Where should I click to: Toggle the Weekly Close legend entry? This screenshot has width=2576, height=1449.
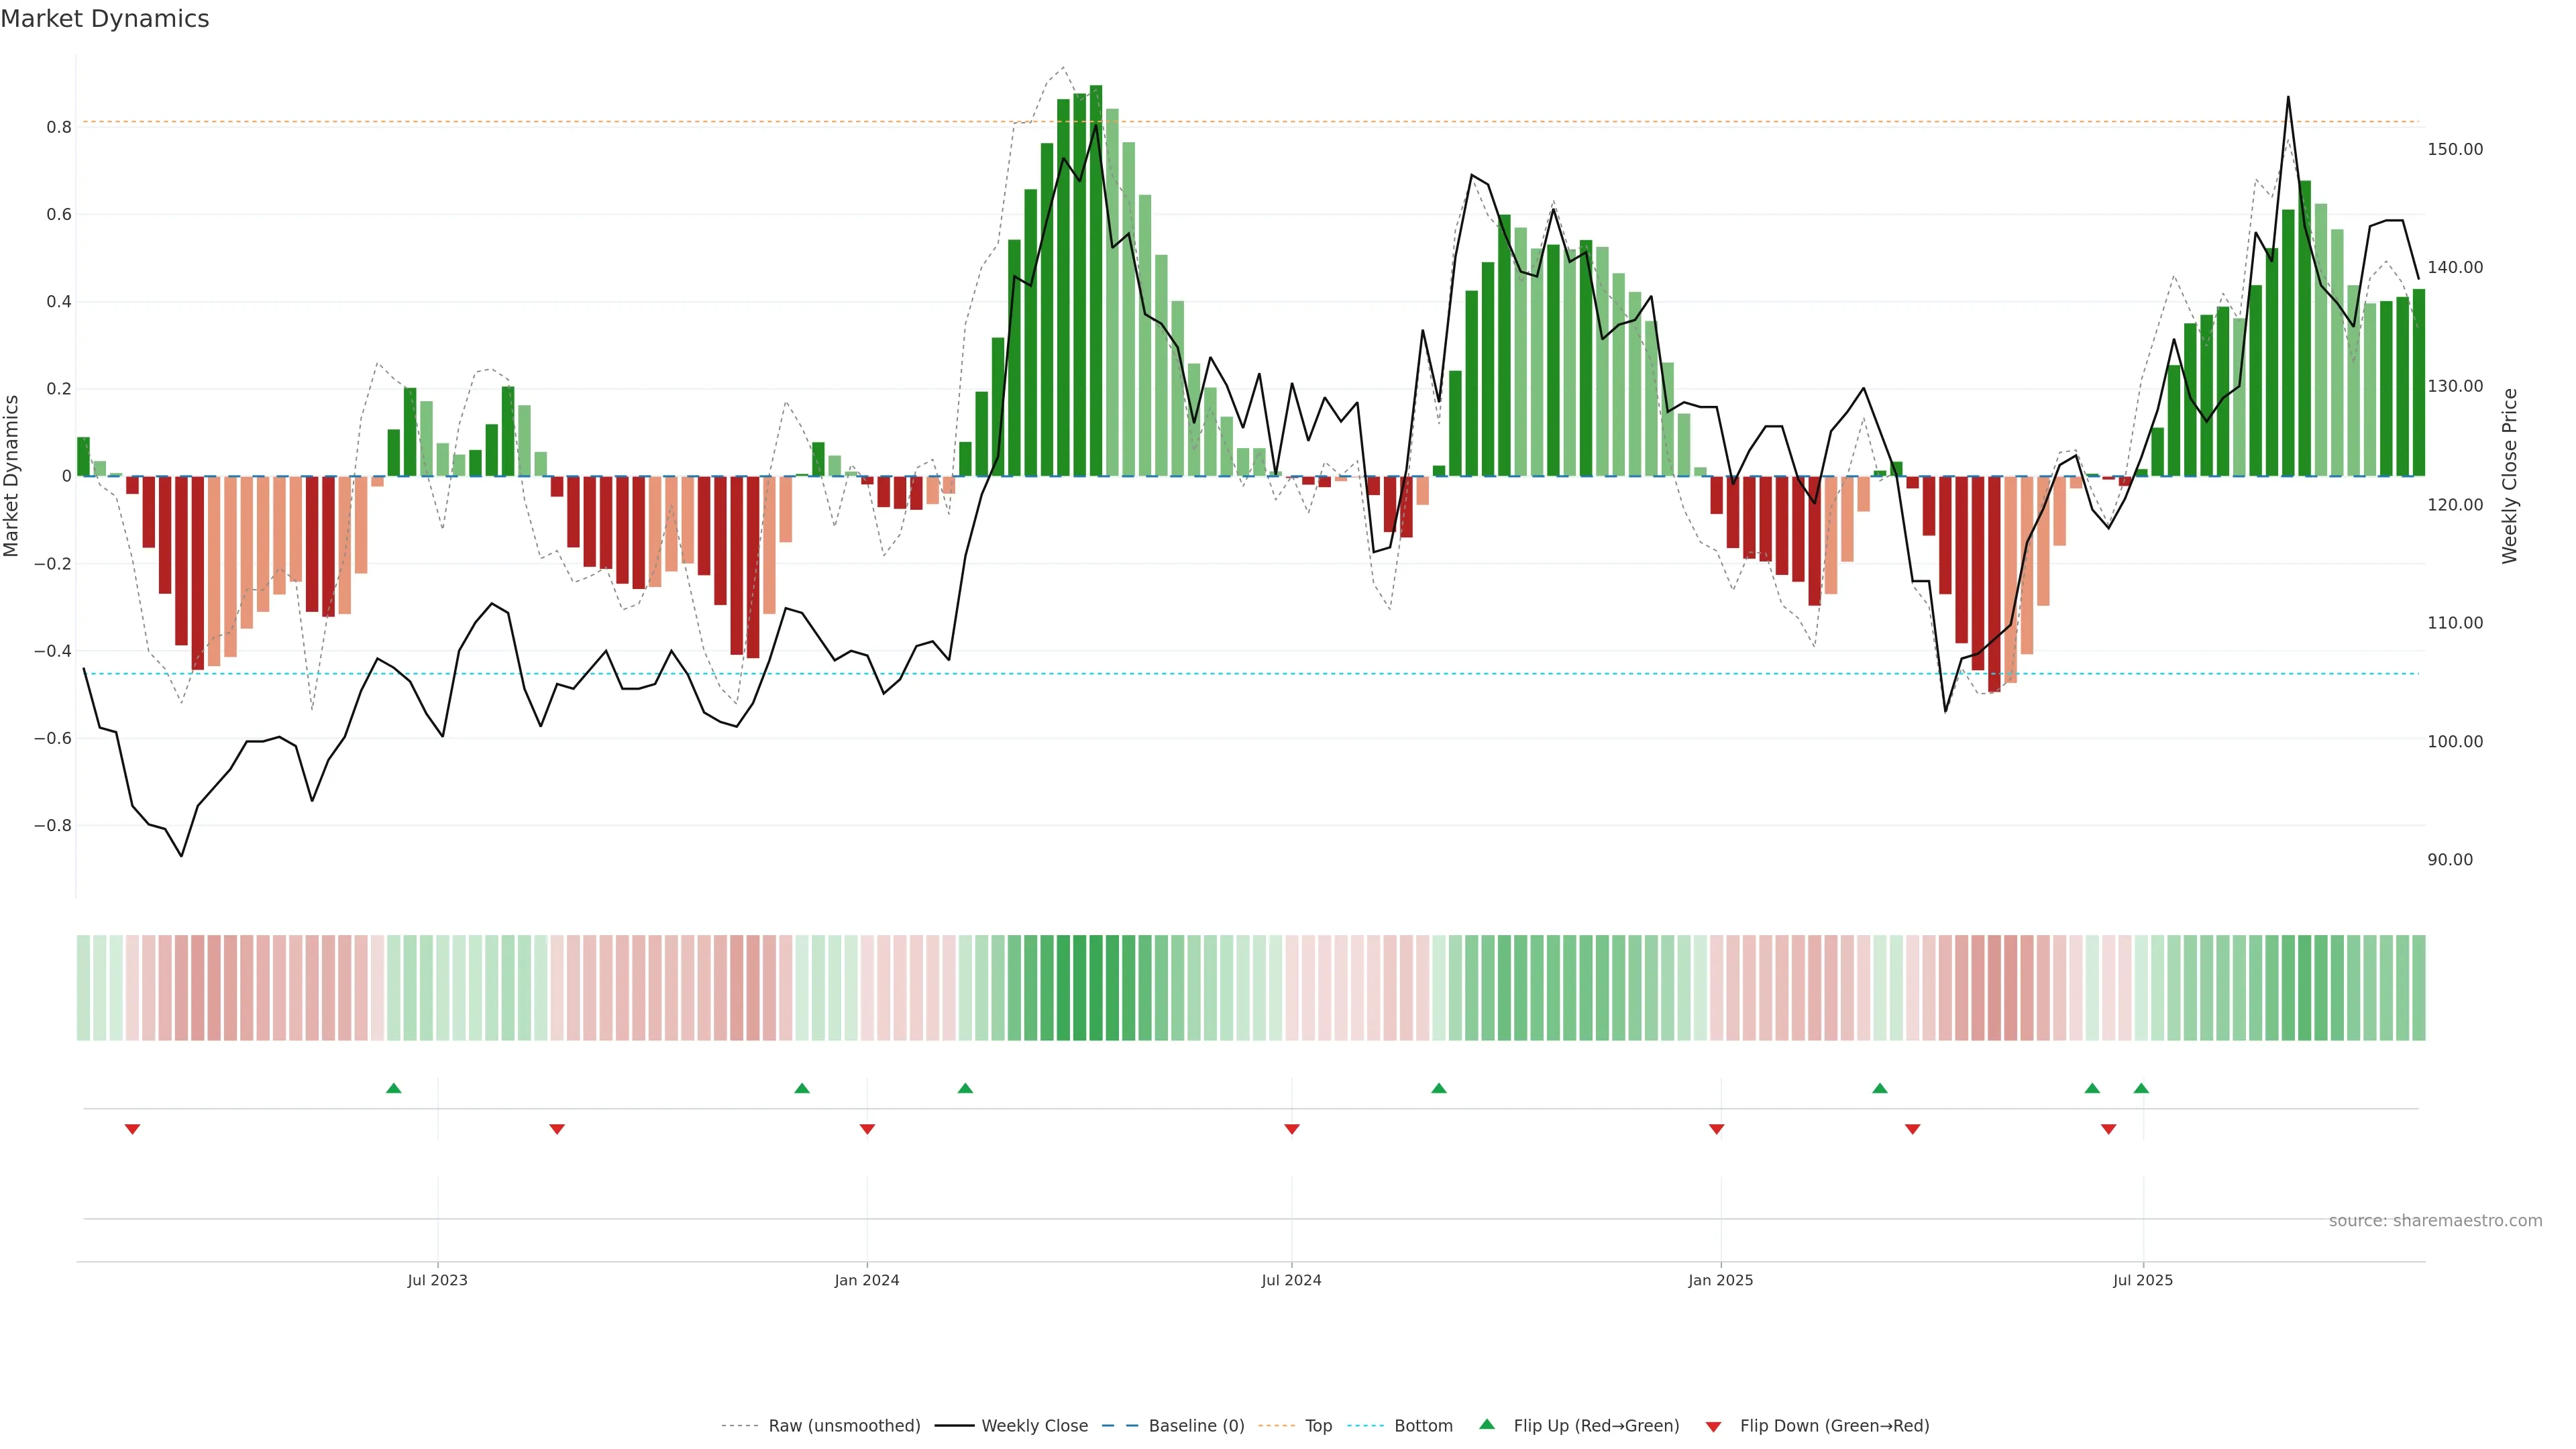[1034, 1426]
